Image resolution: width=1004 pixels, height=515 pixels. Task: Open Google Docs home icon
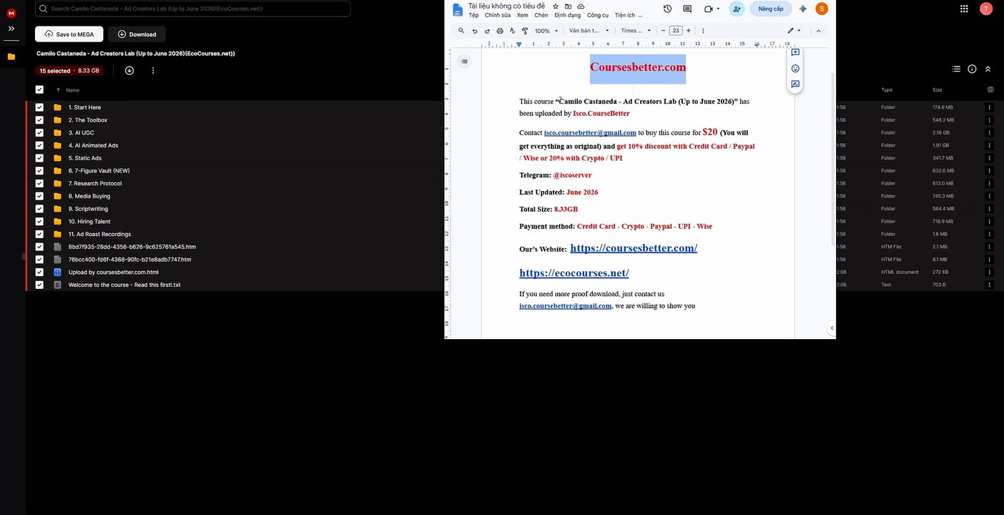(458, 9)
